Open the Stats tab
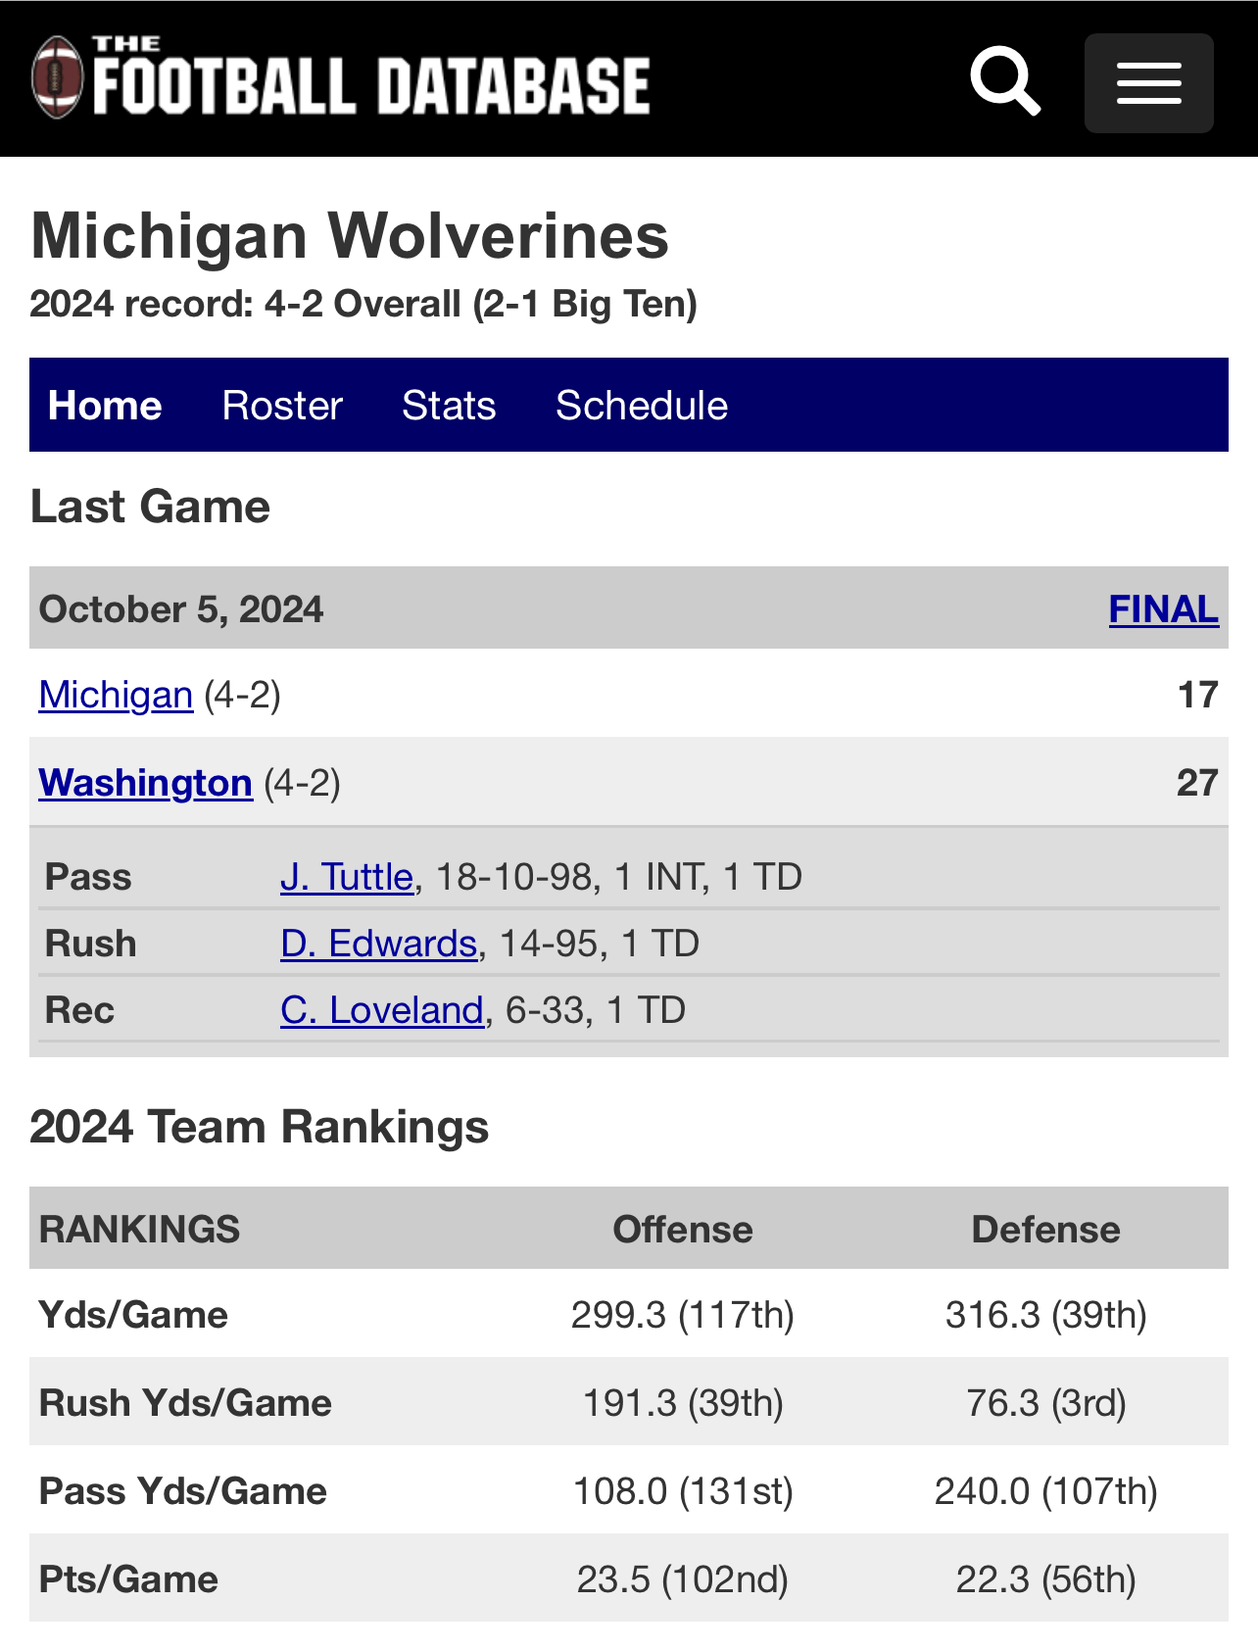This screenshot has width=1258, height=1650. 449,405
